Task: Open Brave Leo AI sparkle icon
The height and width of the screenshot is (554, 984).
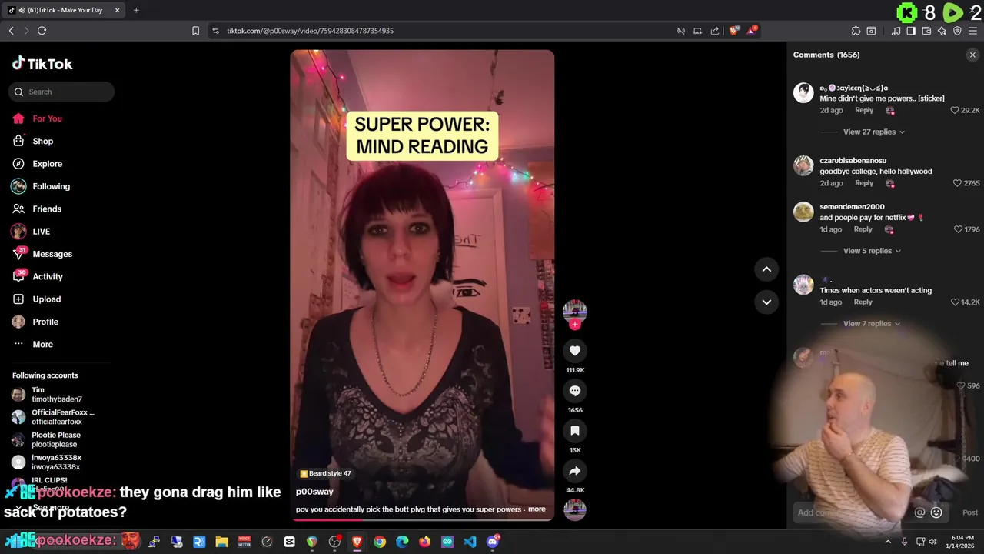Action: 942,31
